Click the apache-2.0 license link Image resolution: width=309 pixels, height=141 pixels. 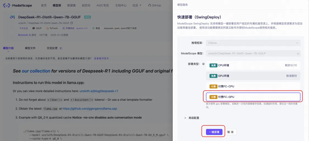pyautogui.click(x=82, y=28)
